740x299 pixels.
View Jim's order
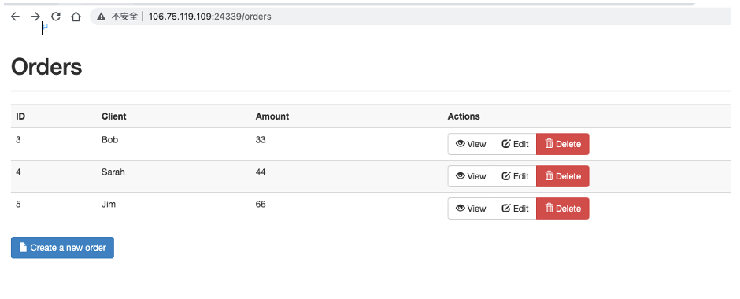click(x=471, y=209)
